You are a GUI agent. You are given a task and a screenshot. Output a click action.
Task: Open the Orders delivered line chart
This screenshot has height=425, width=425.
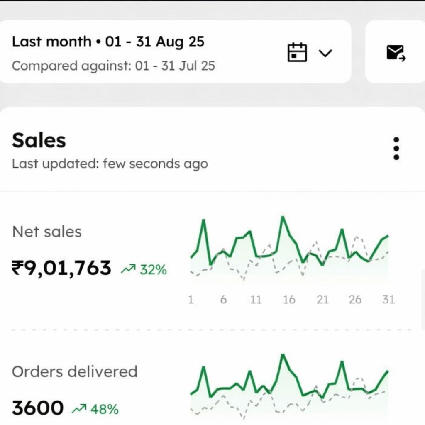[x=289, y=386]
